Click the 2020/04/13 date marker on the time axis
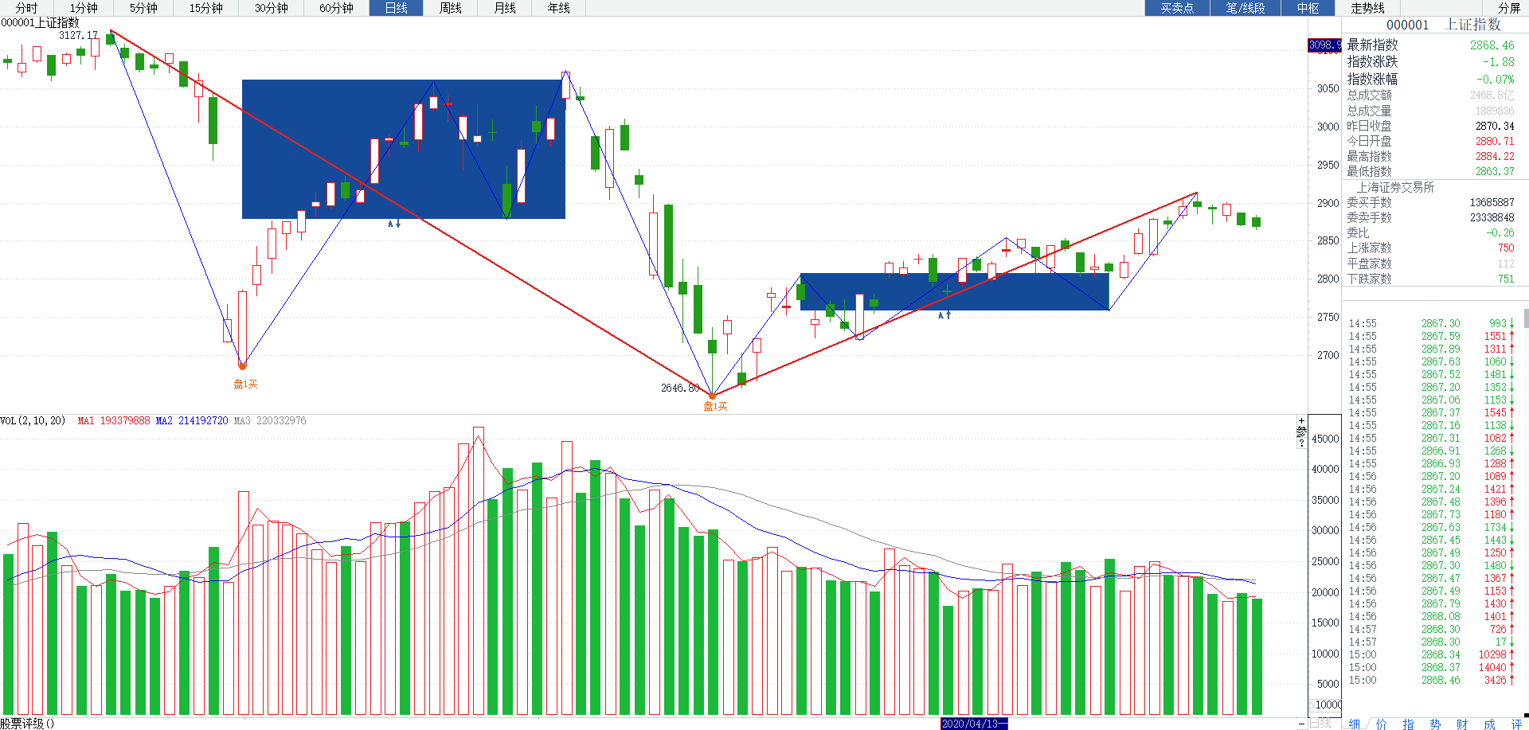Screen dimensions: 1529x730 pyautogui.click(x=974, y=724)
